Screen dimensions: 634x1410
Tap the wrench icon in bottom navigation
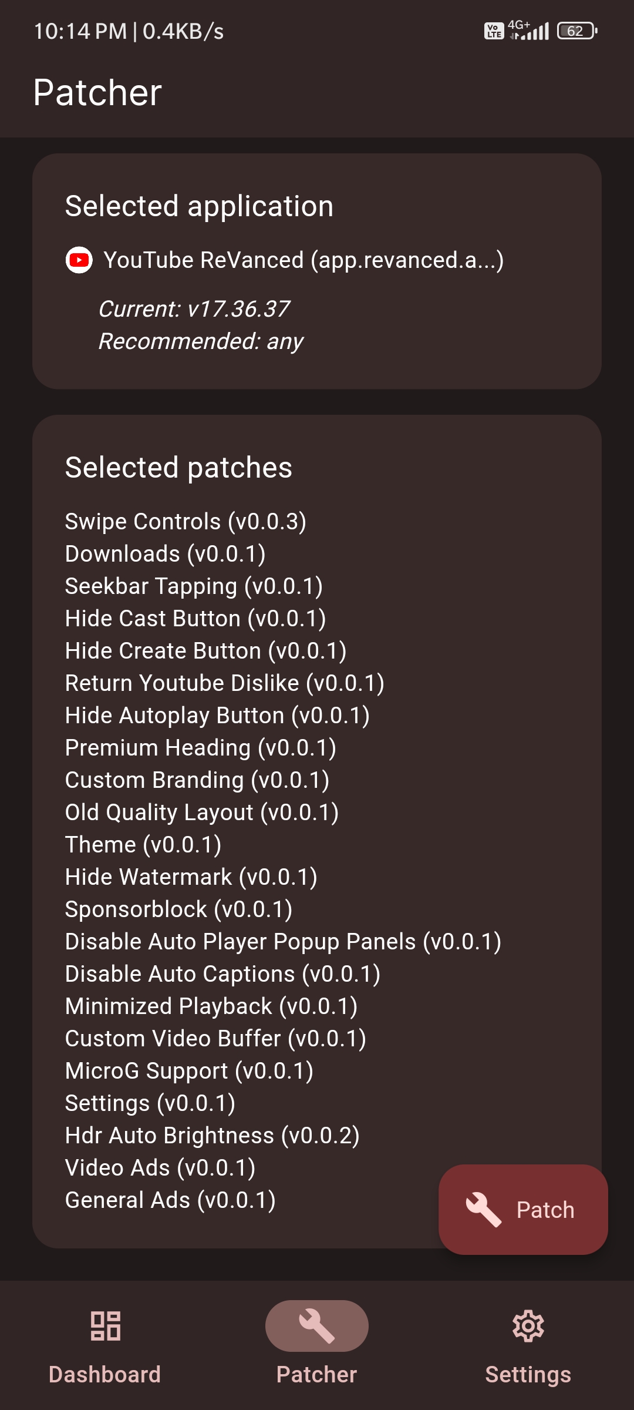coord(316,1326)
